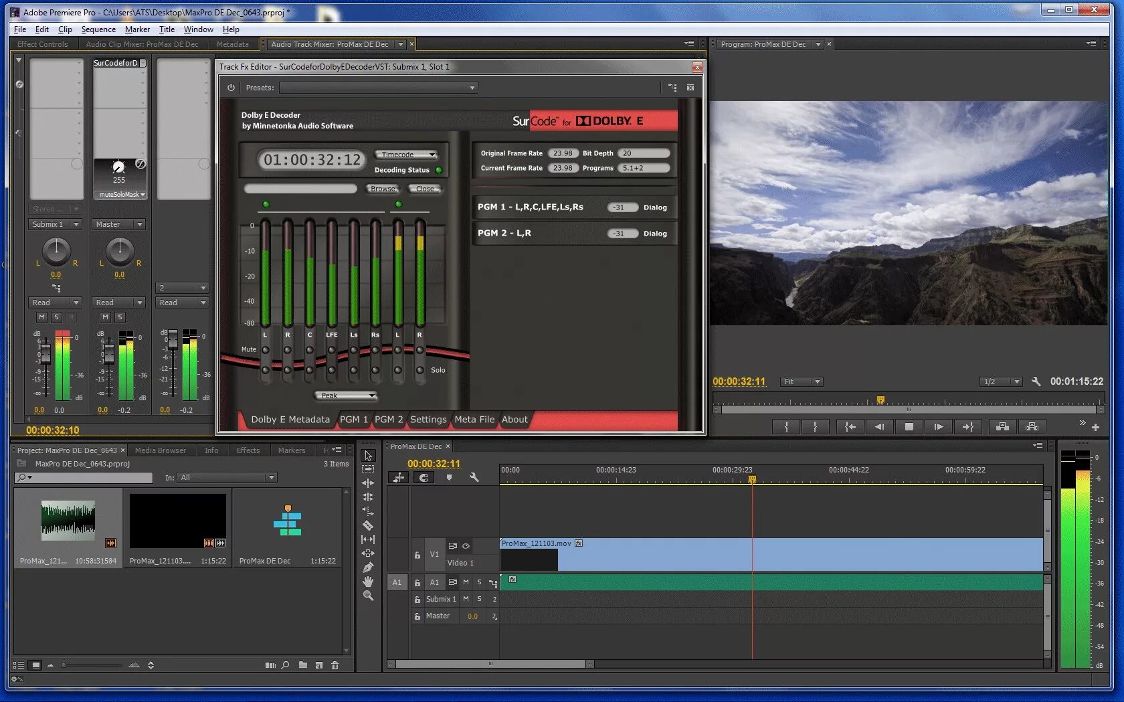Open the Clip menu
Image resolution: width=1124 pixels, height=702 pixels.
point(65,29)
